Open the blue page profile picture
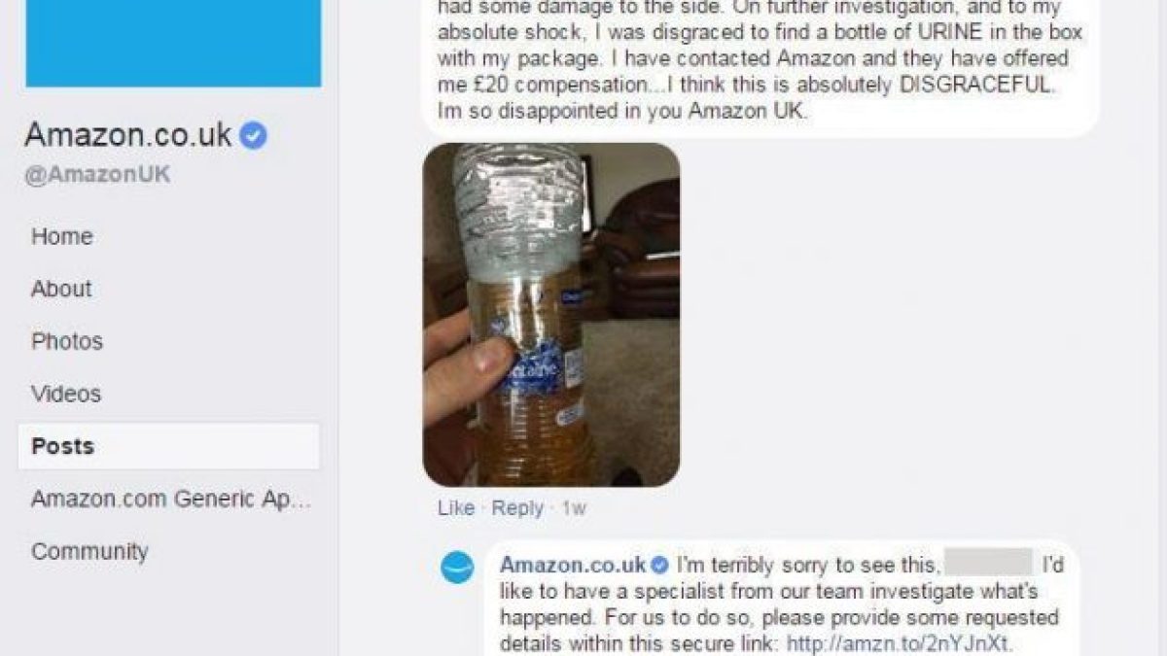This screenshot has width=1167, height=656. (172, 43)
